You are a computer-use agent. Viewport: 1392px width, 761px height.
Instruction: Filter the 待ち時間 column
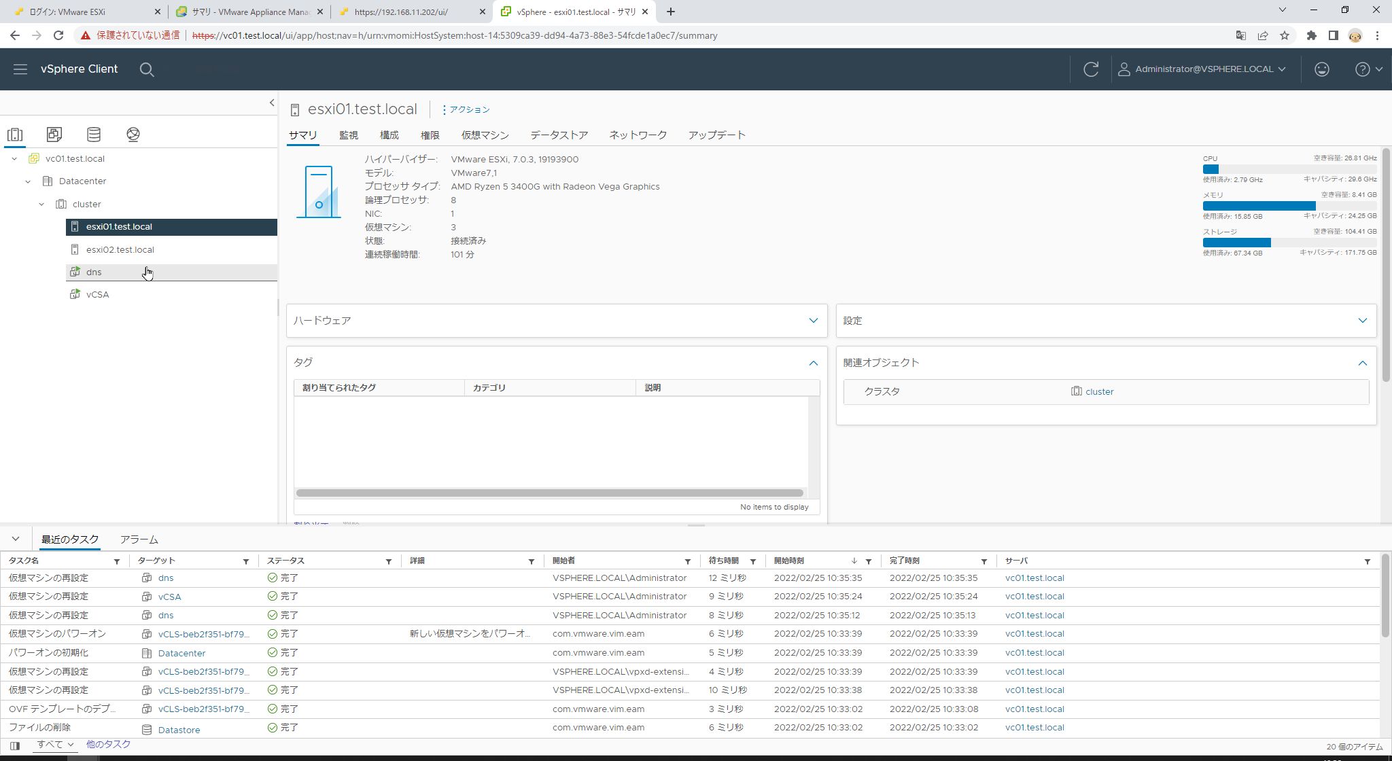pyautogui.click(x=753, y=561)
